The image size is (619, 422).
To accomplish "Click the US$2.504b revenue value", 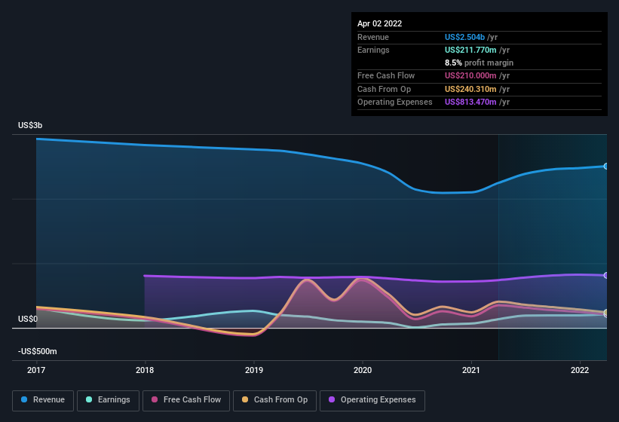I will [x=464, y=37].
